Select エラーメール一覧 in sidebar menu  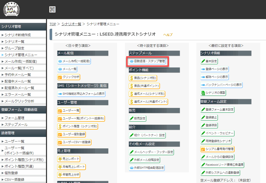click(x=18, y=94)
